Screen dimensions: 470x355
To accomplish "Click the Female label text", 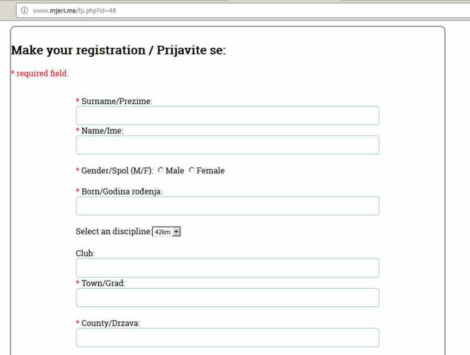I will coord(210,170).
